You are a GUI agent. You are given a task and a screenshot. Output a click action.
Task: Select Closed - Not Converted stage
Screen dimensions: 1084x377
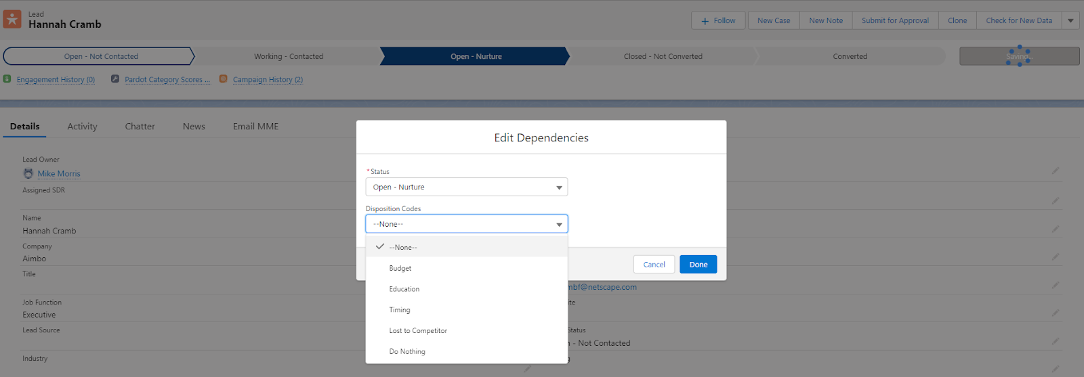663,56
